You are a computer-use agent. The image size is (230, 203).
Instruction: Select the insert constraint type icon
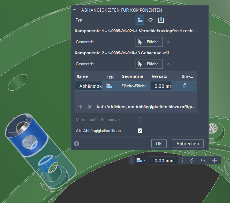click(161, 20)
